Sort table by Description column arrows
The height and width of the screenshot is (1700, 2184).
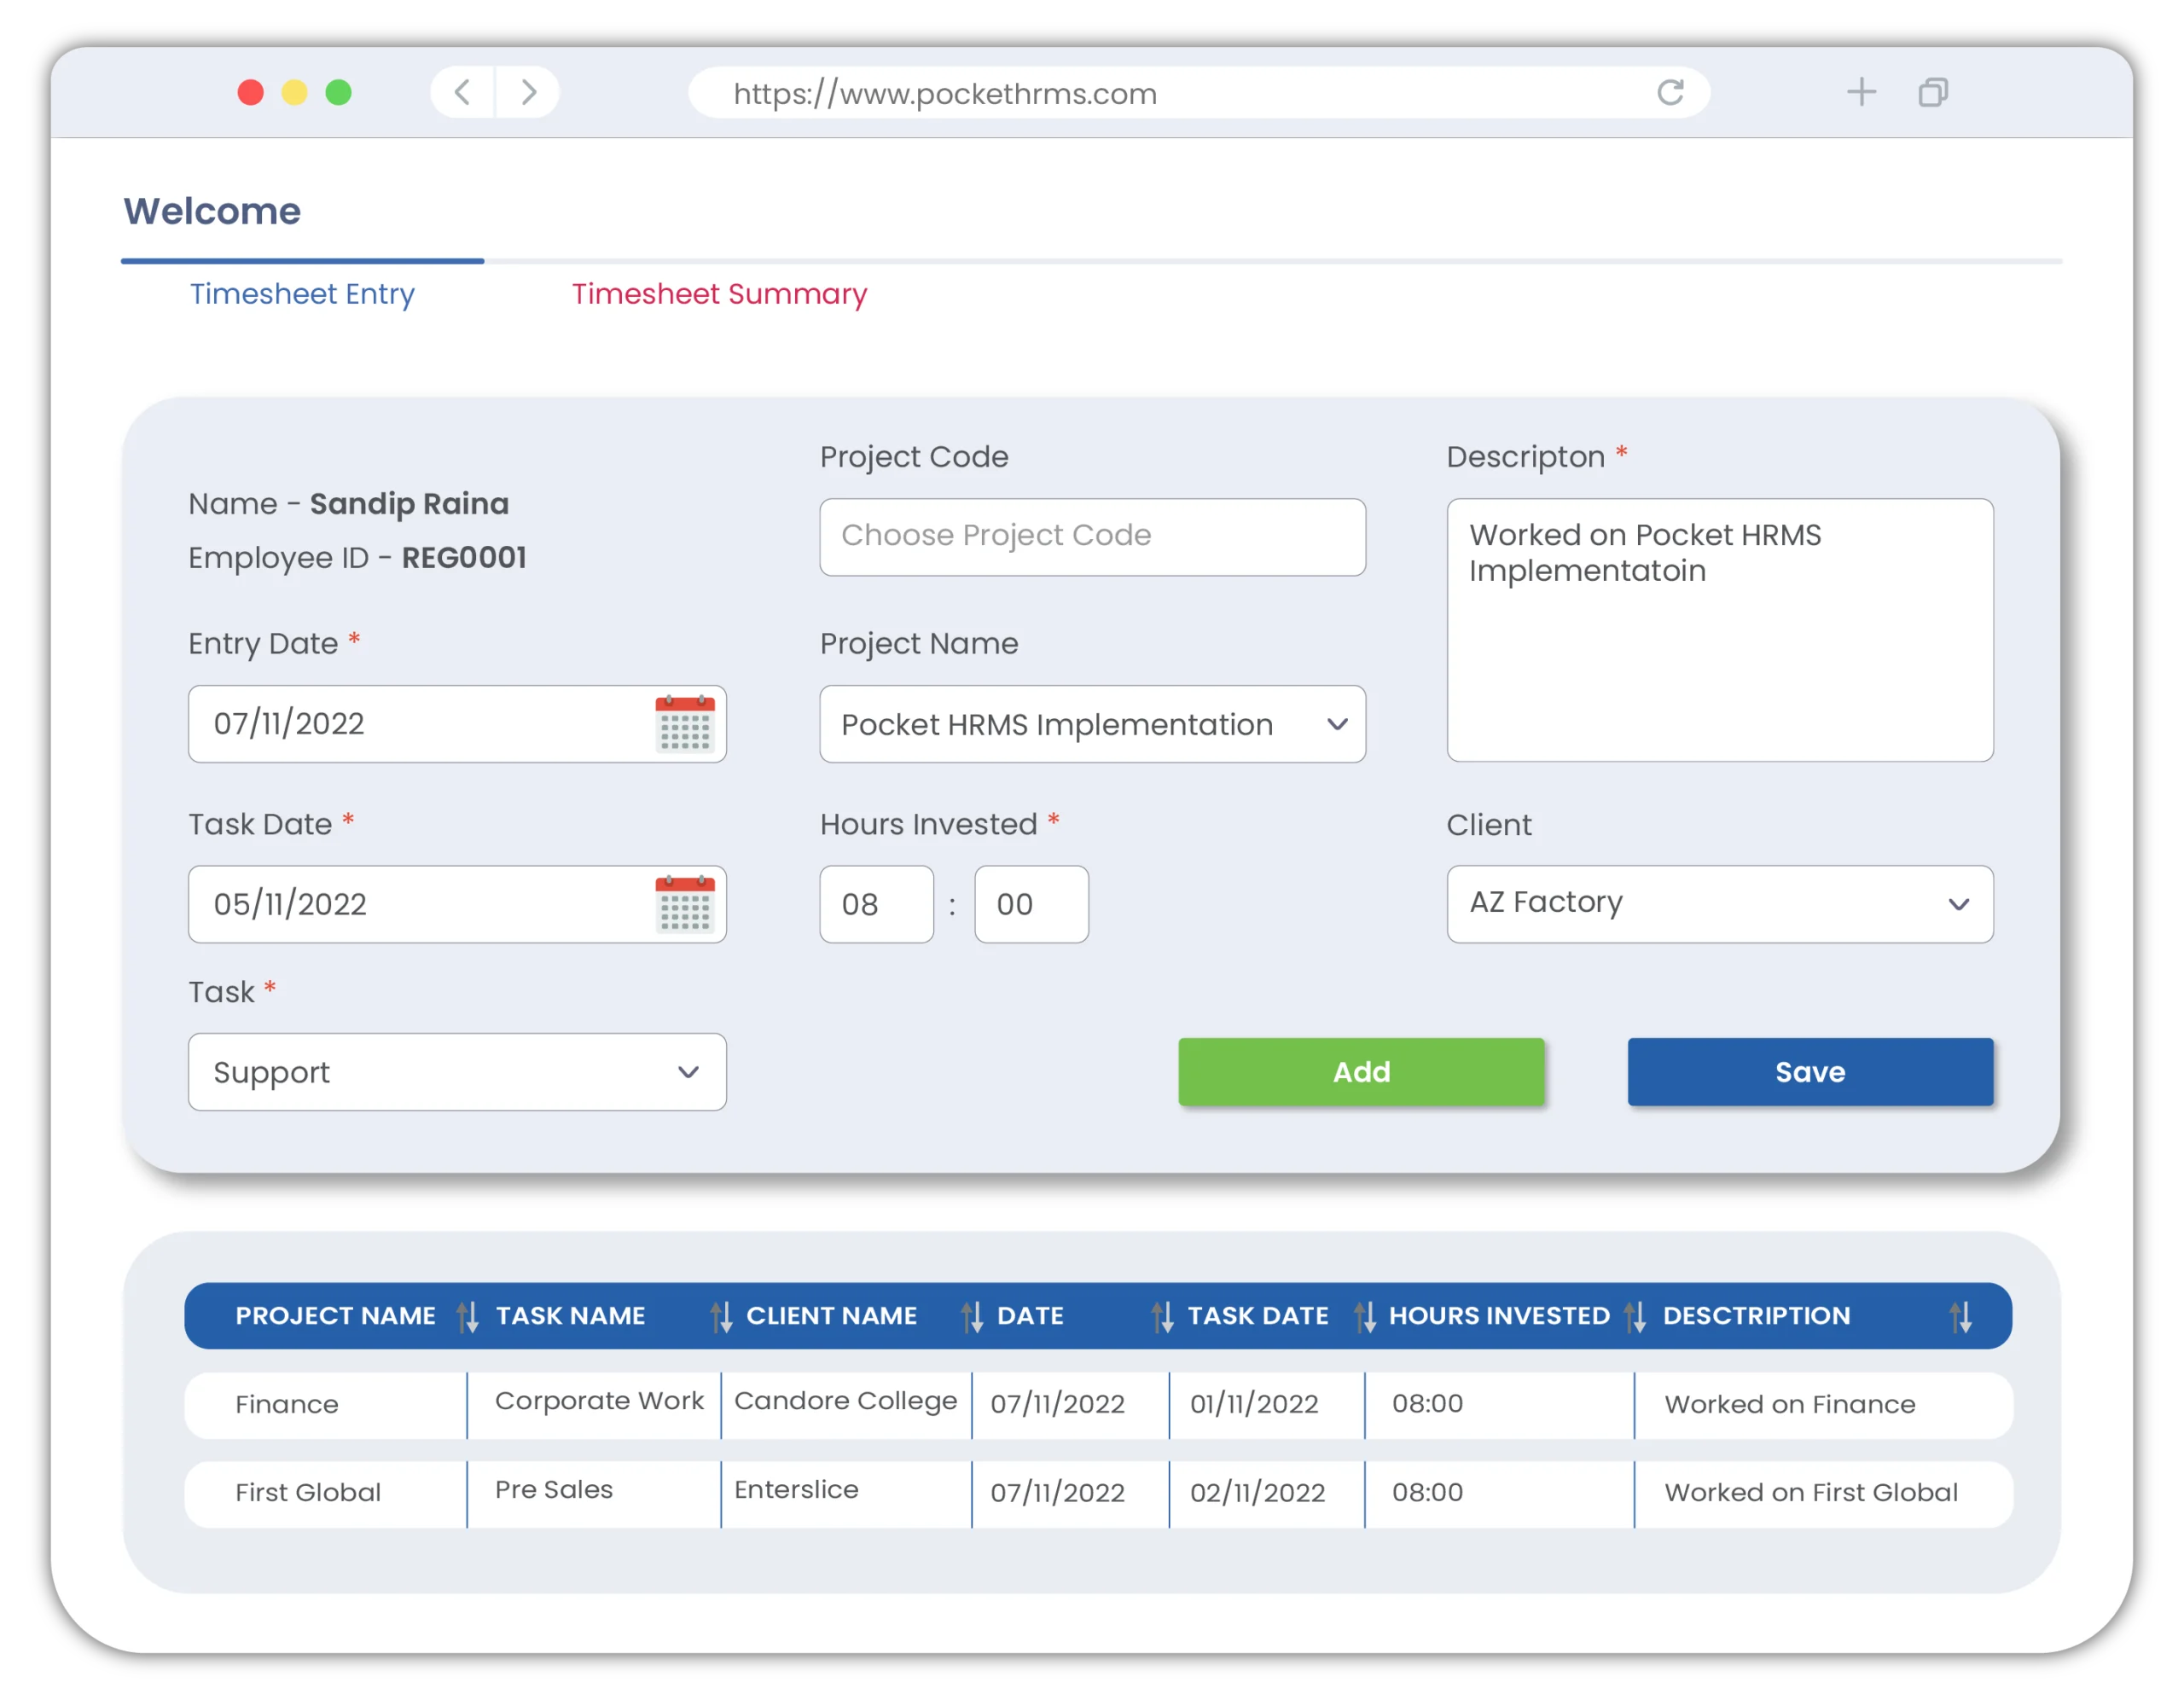pyautogui.click(x=1961, y=1316)
